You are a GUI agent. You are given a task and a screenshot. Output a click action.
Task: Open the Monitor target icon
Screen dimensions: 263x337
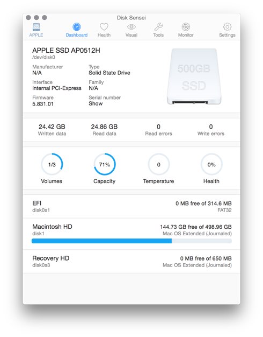point(186,27)
